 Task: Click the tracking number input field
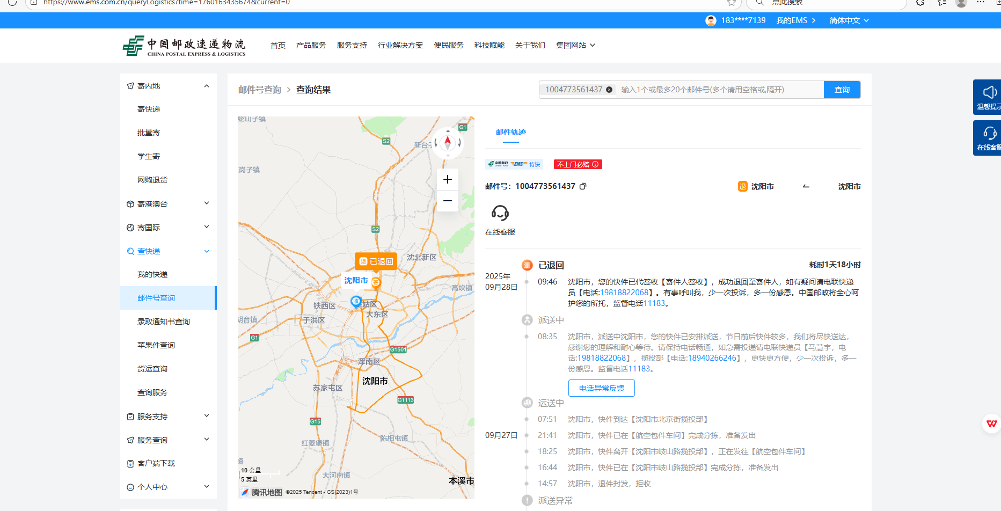(719, 90)
